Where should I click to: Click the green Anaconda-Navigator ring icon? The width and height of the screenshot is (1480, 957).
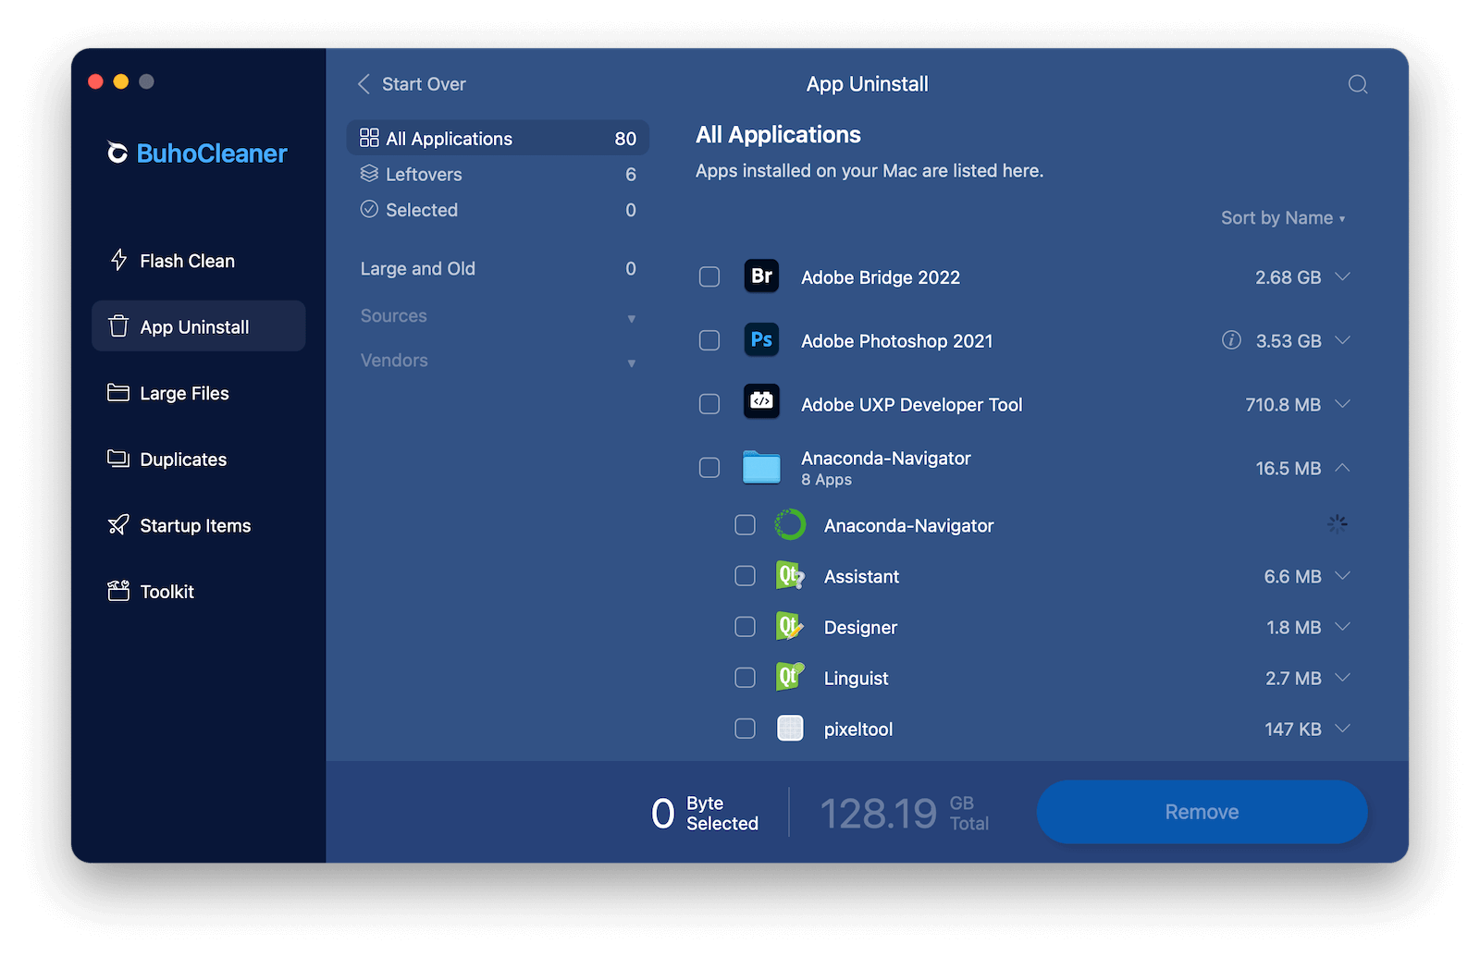[x=790, y=524]
